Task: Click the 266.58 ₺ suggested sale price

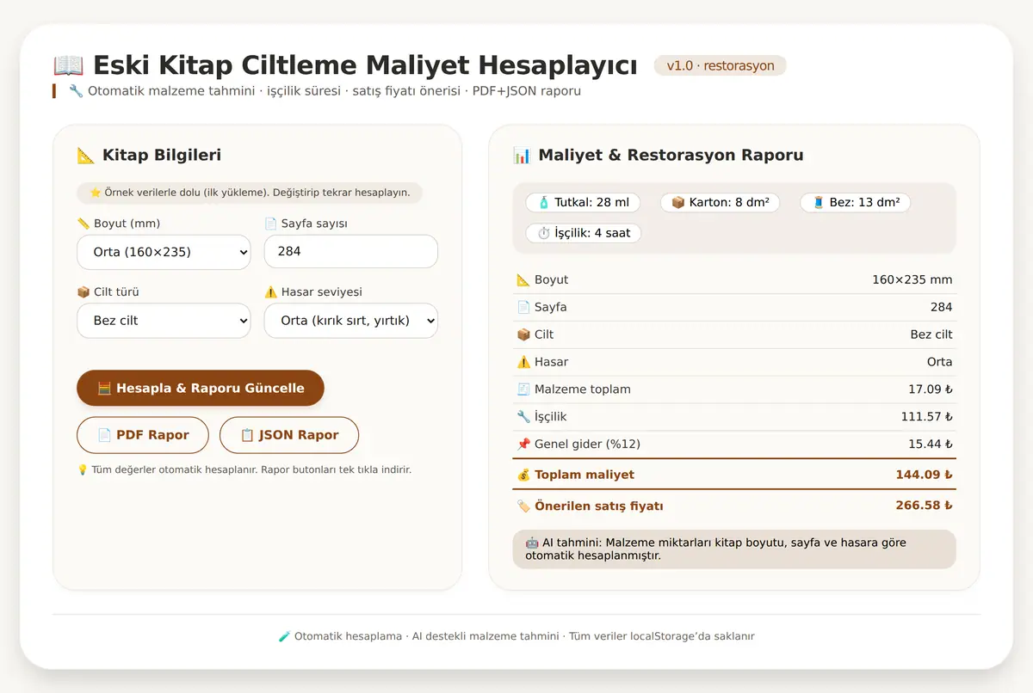Action: click(x=925, y=506)
